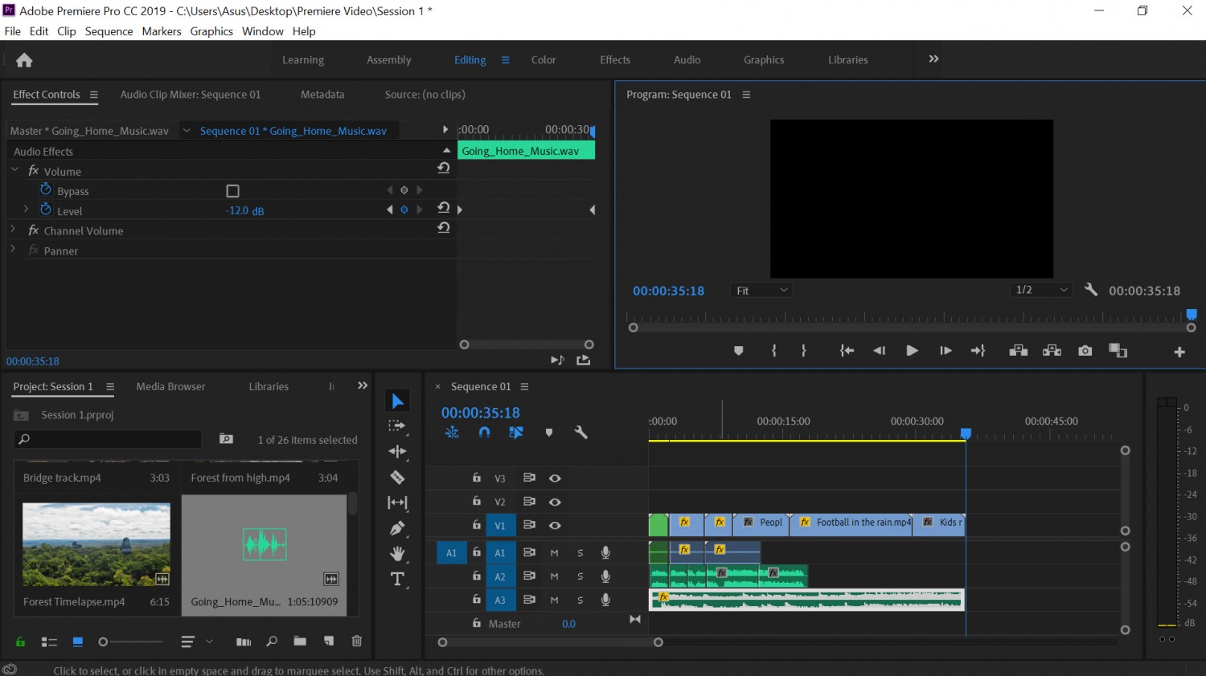Create new bin in Project panel
Screen dimensions: 1206x676
(x=300, y=641)
